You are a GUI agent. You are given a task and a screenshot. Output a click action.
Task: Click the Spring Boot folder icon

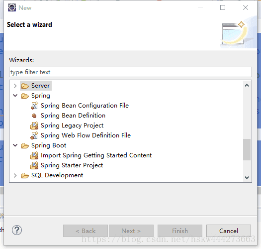[25, 145]
